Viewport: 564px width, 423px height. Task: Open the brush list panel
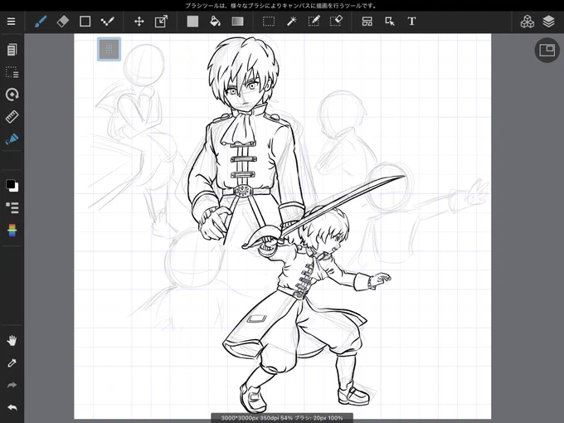12,207
